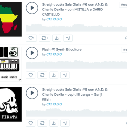Screen dimensions: 127x127
Task: Open CAT RADIO link under Sala Gialla #6
Action: click(x=54, y=19)
